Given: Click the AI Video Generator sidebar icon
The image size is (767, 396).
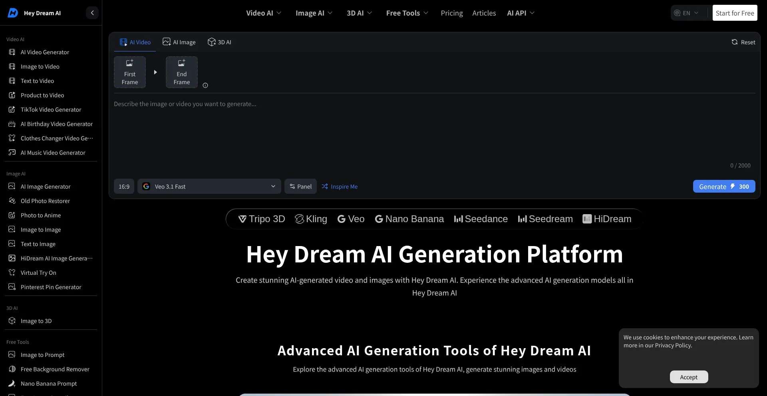Looking at the screenshot, I should (x=12, y=52).
